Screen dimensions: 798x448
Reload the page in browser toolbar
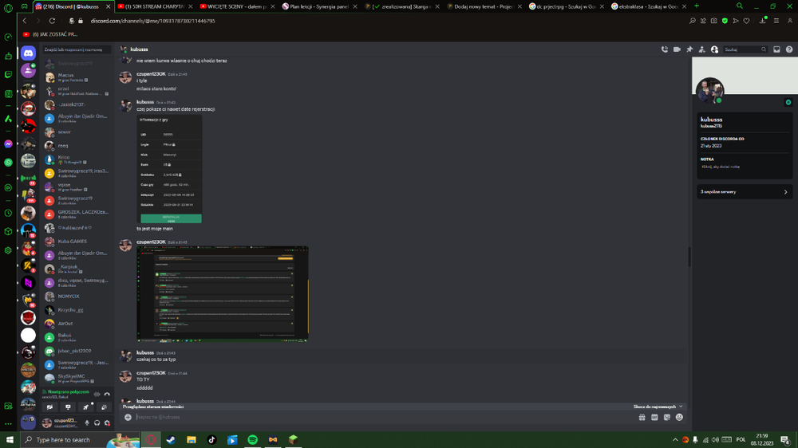click(52, 21)
